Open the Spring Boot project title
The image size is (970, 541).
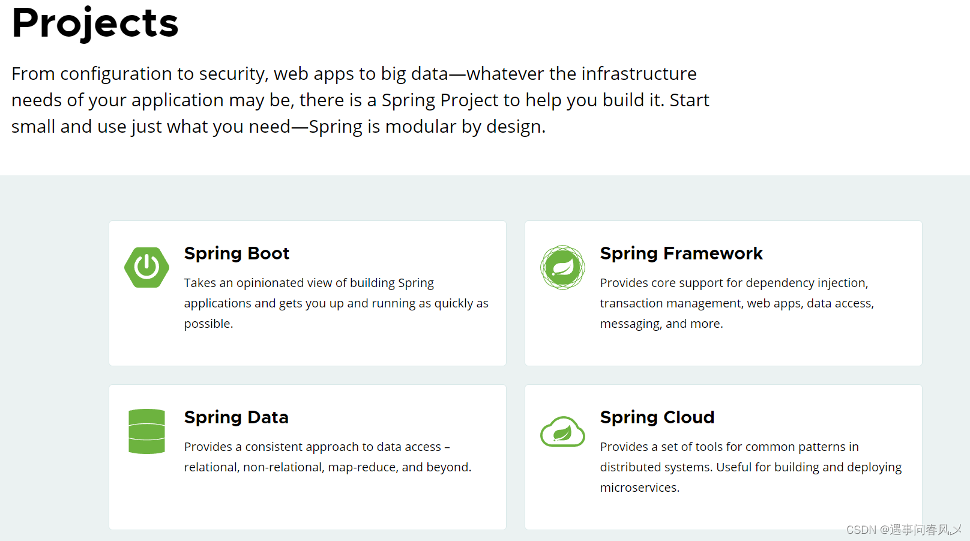[x=236, y=253]
